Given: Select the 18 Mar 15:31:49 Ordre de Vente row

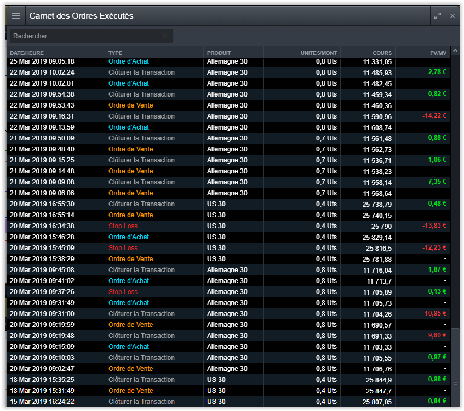Looking at the screenshot, I should [x=228, y=391].
